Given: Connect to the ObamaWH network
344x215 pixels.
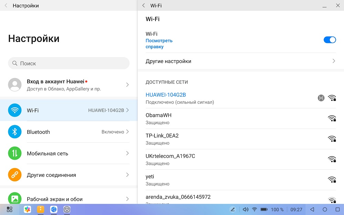Looking at the screenshot, I should pos(241,118).
